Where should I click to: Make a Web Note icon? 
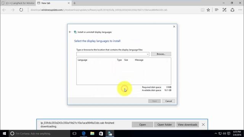pyautogui.click(x=225, y=10)
